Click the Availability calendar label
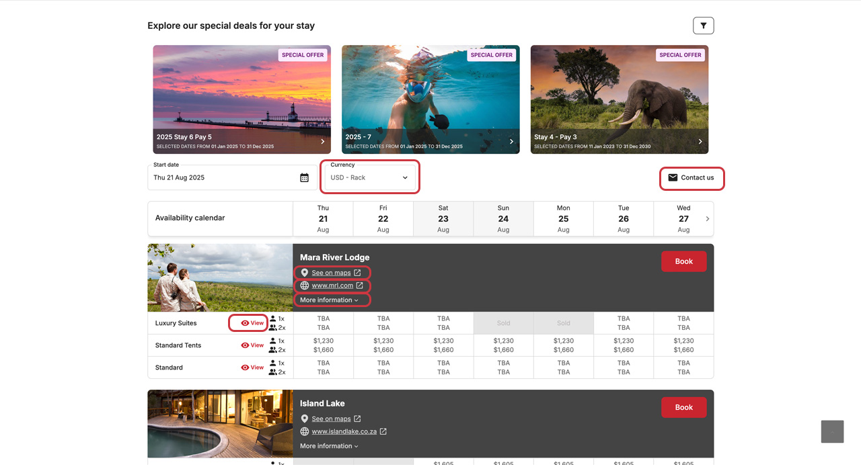Screen dimensions: 861x465 click(190, 218)
